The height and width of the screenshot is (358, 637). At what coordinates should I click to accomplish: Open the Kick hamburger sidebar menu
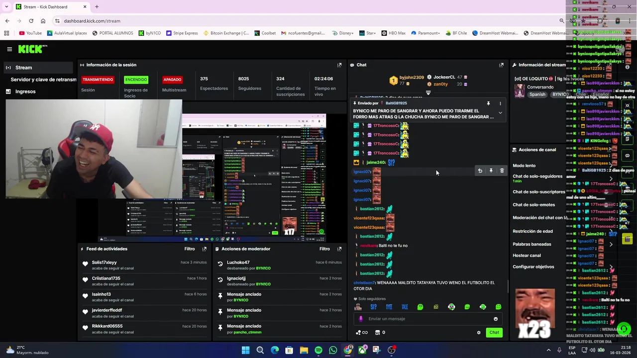(x=9, y=49)
